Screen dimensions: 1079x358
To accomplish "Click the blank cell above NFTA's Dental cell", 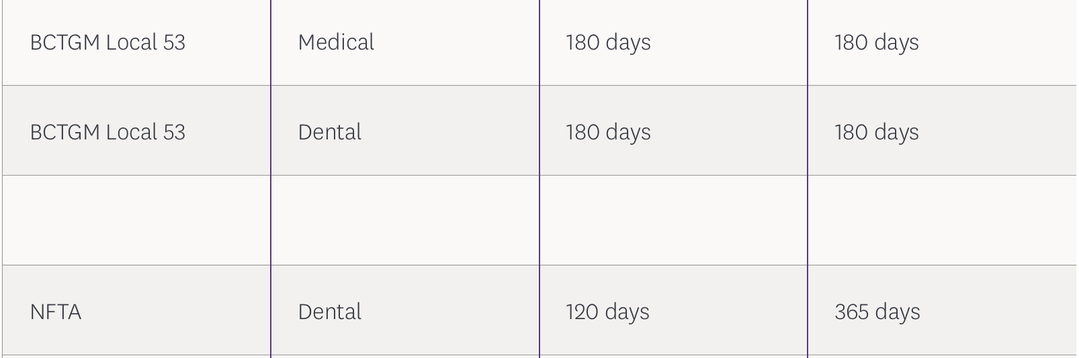I will coord(404,220).
